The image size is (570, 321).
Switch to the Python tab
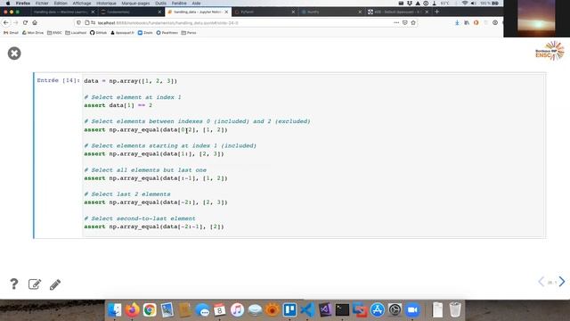264,12
